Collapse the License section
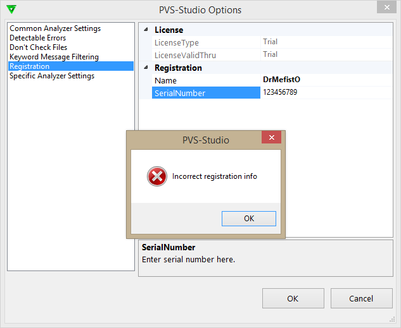 [x=147, y=30]
